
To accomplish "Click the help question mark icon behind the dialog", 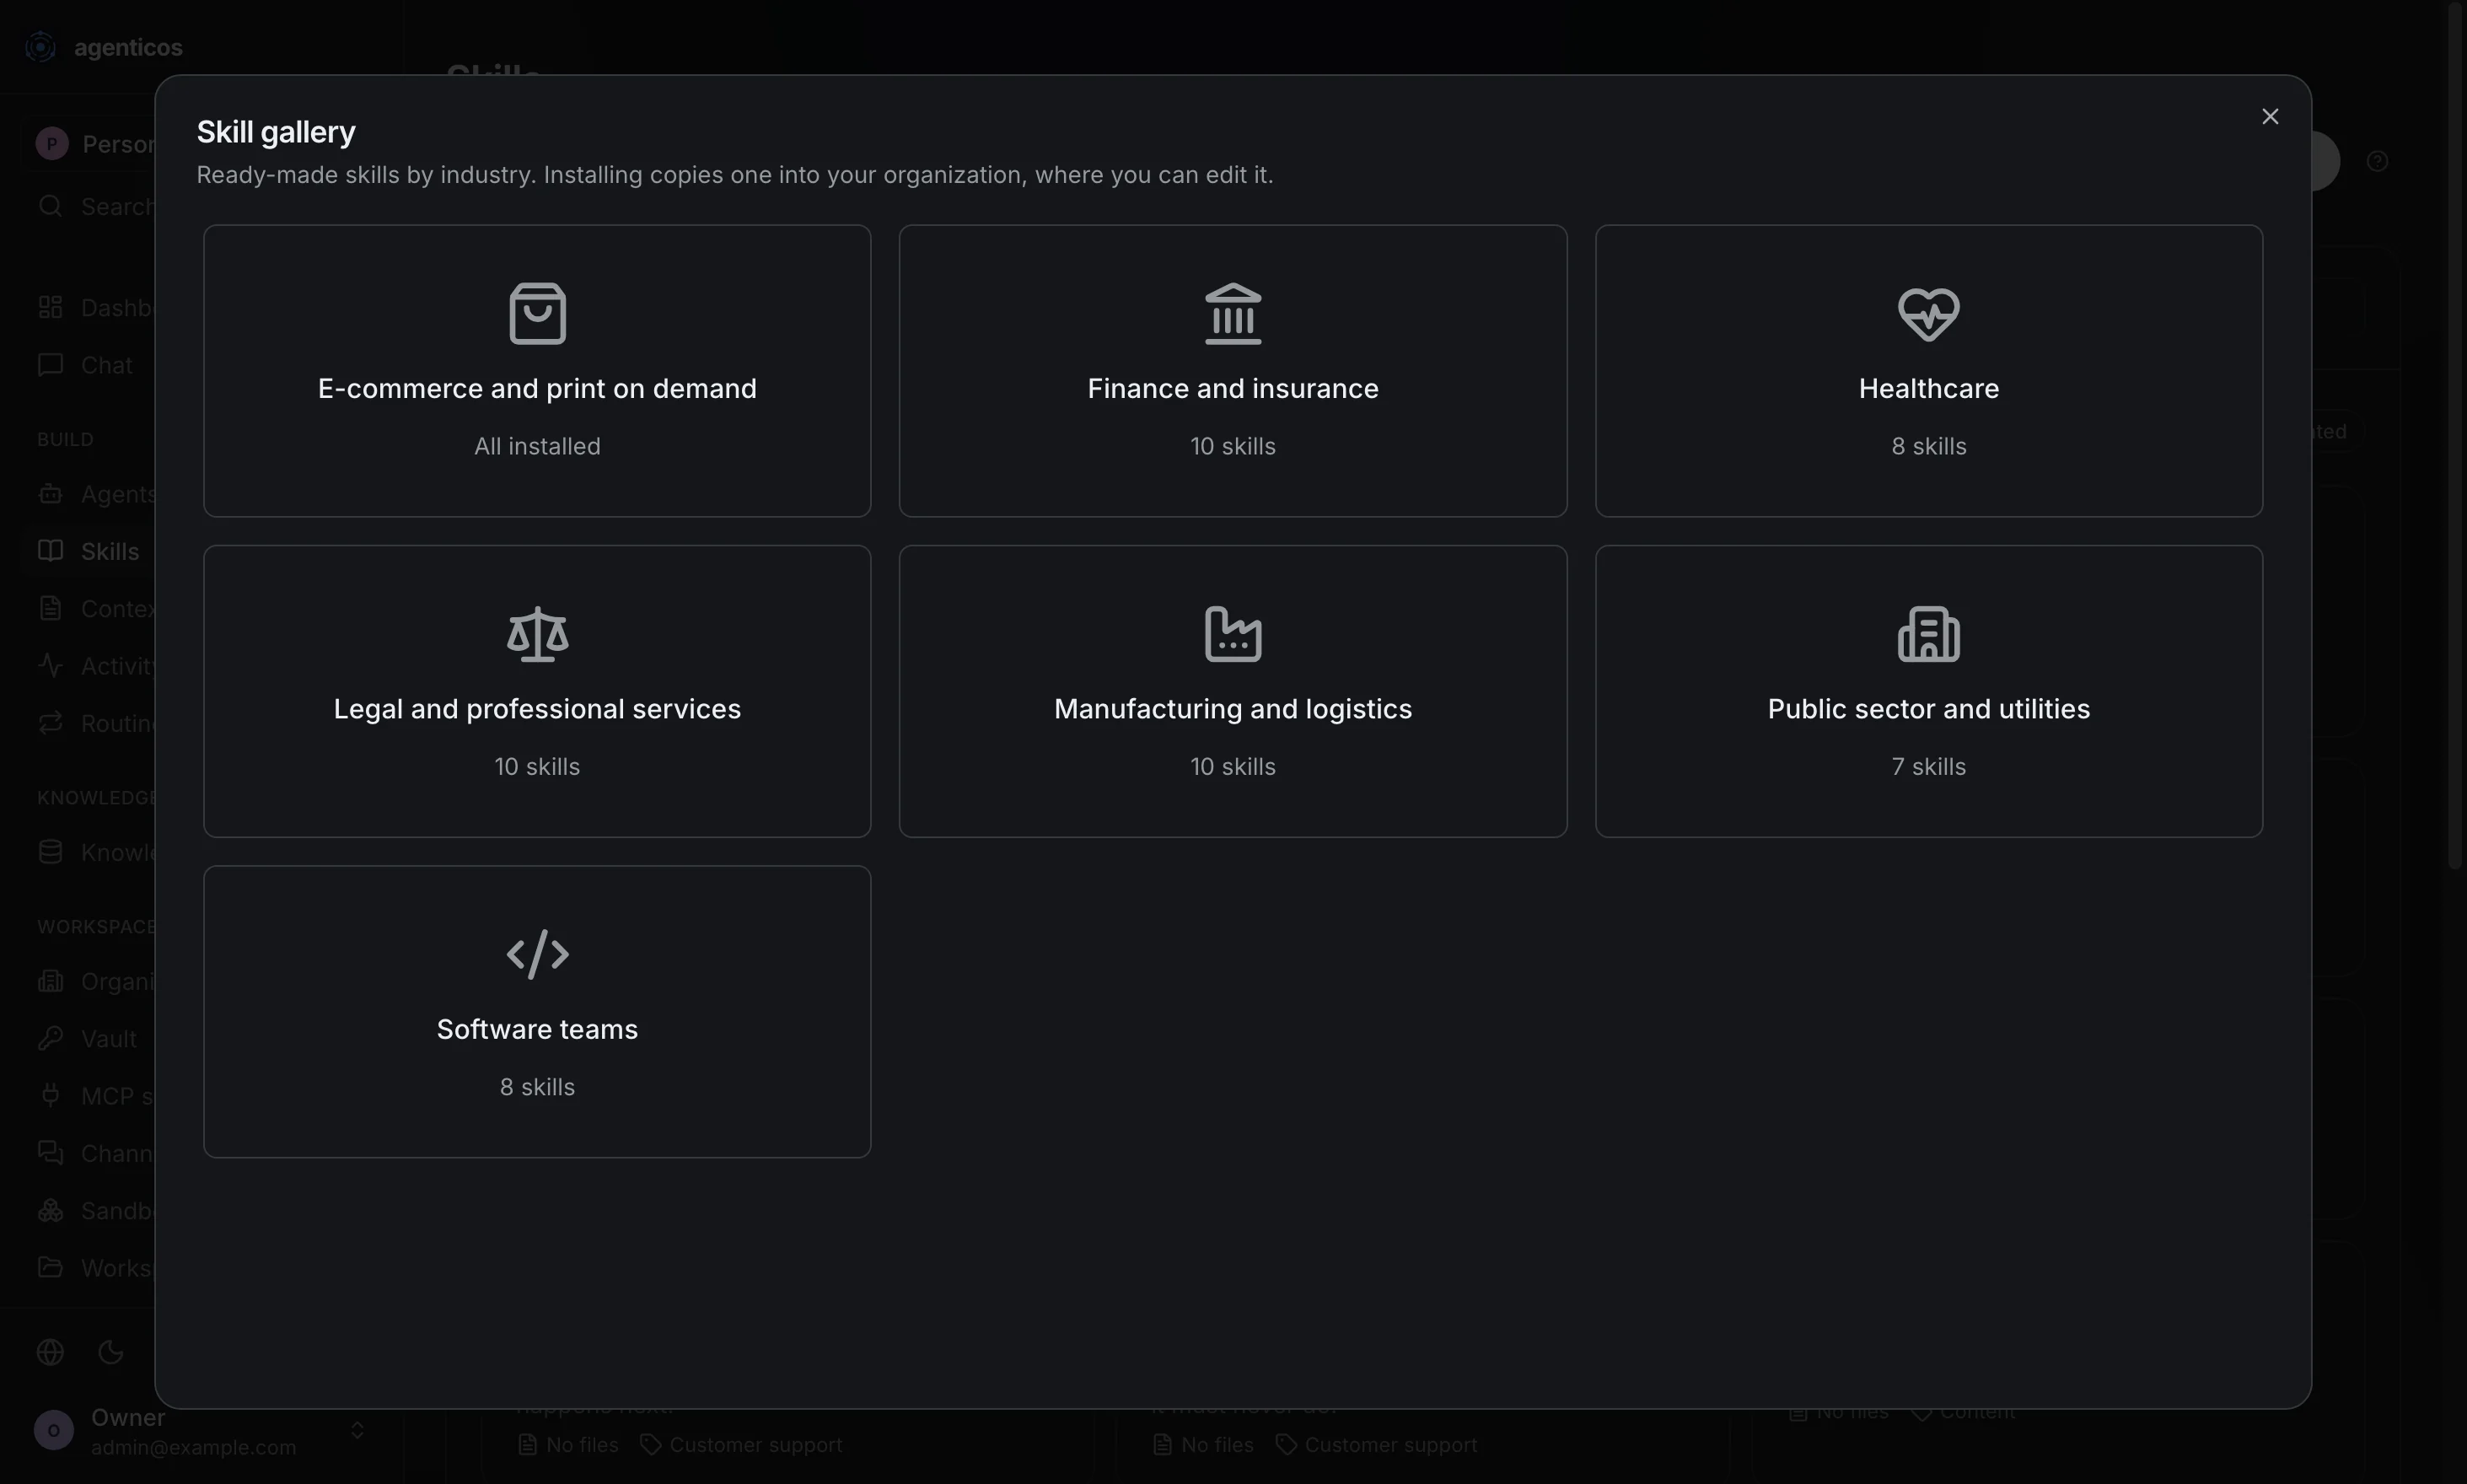I will (2378, 161).
